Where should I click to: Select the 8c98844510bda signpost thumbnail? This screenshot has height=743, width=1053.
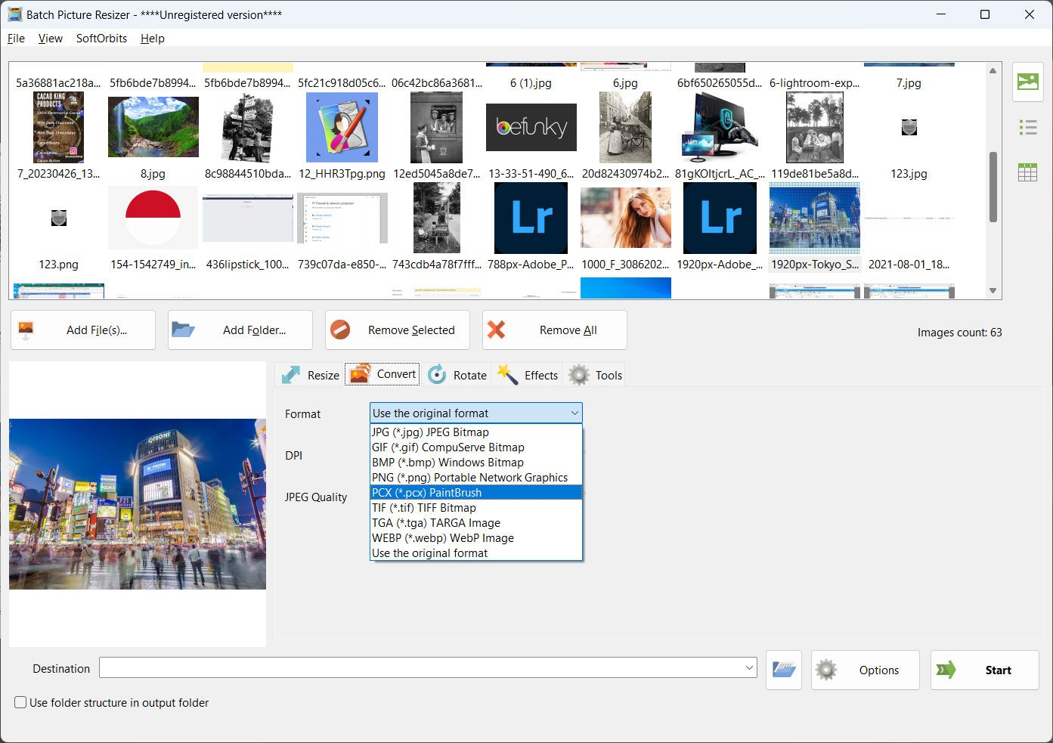(247, 127)
